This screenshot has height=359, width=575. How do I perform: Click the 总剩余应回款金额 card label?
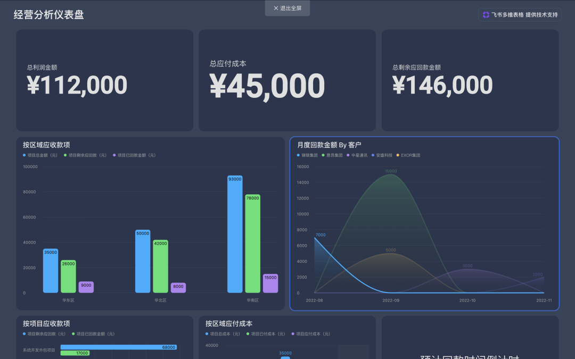coord(416,68)
